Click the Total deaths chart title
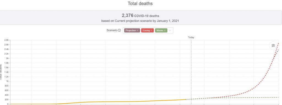282x105 pixels. click(x=140, y=3)
